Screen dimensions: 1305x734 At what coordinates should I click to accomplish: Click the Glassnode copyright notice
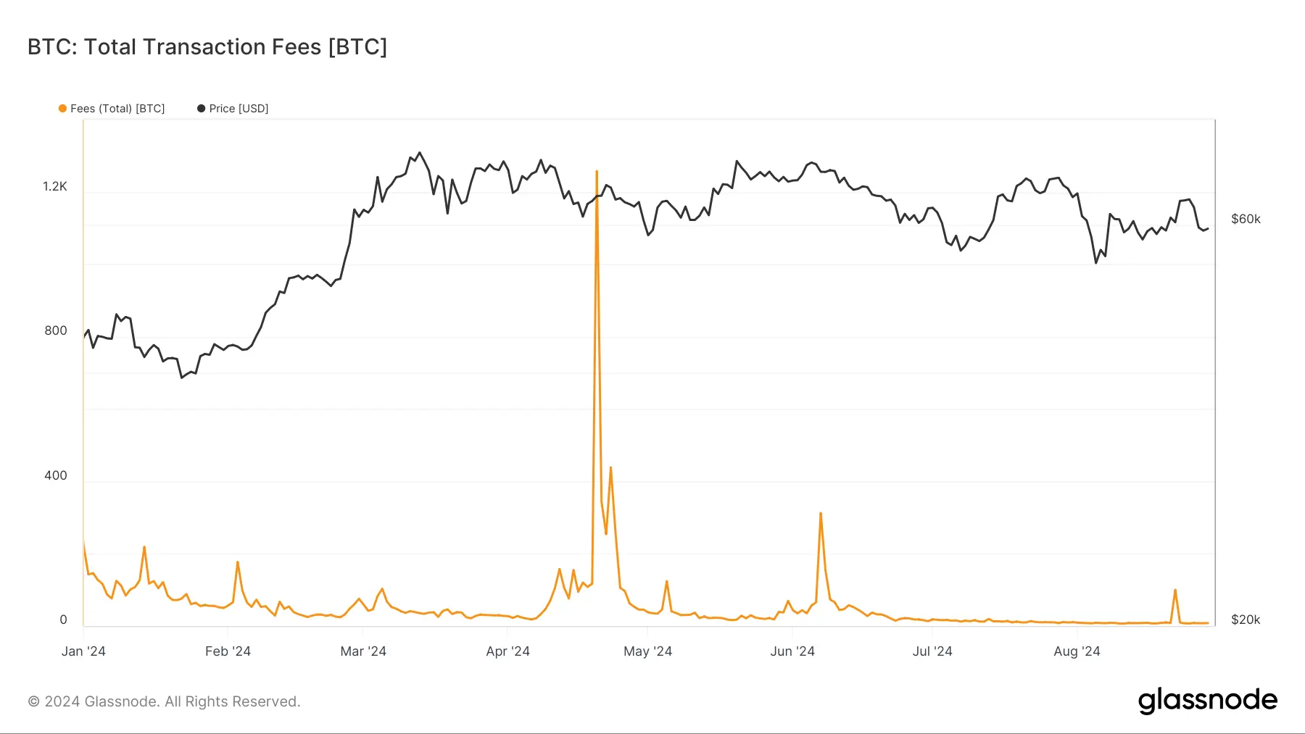coord(164,701)
